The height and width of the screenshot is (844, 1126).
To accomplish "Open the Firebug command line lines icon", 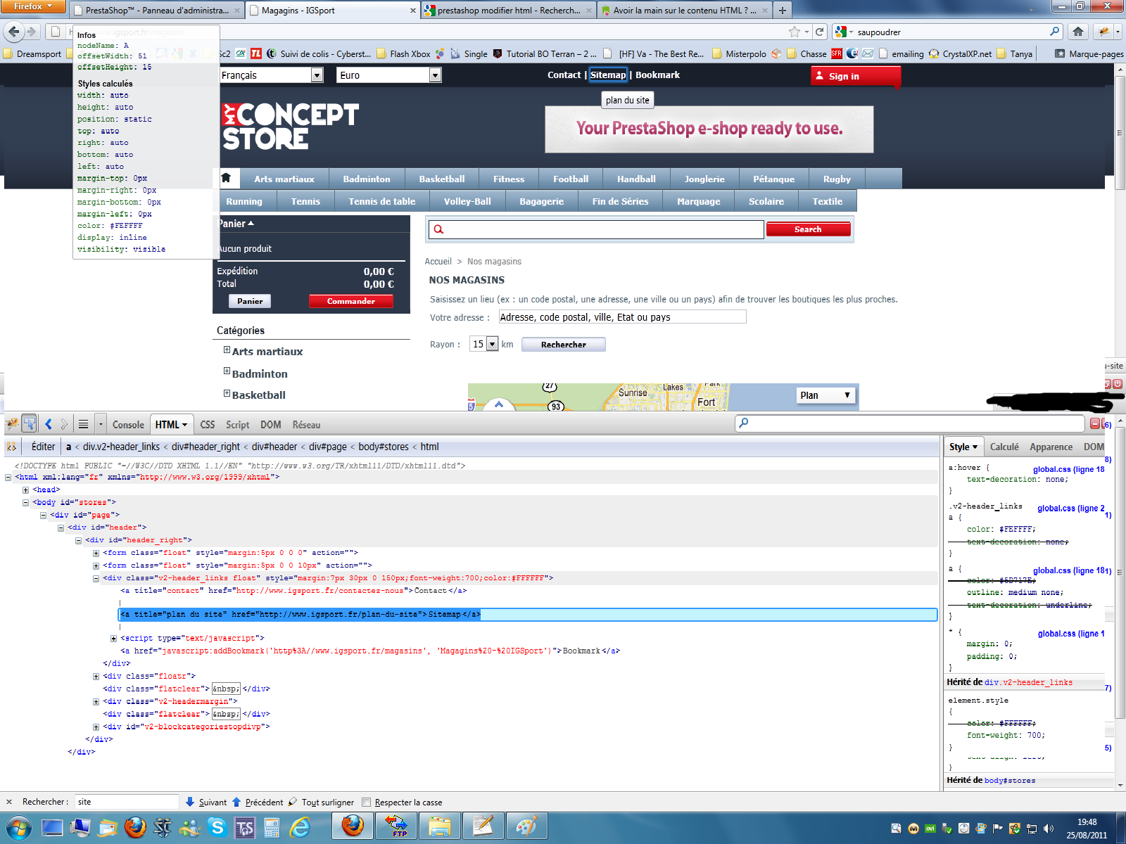I will pos(83,424).
